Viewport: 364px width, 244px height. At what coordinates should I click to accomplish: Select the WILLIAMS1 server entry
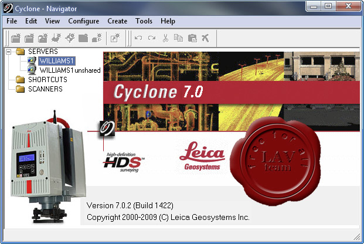pyautogui.click(x=57, y=61)
